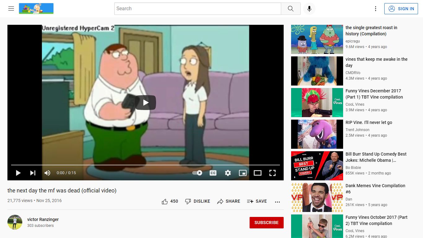Click the '9.6M views • 4 years ago' text

tap(366, 47)
